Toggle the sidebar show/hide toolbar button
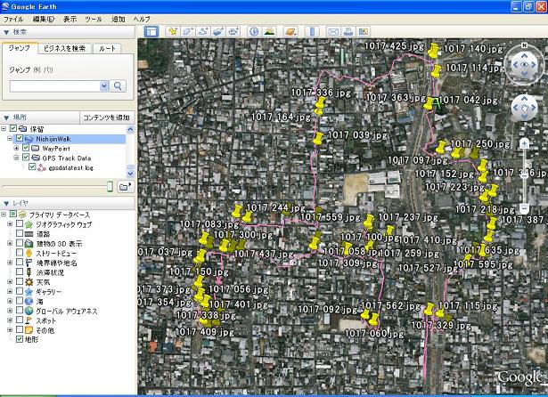 pyautogui.click(x=151, y=32)
